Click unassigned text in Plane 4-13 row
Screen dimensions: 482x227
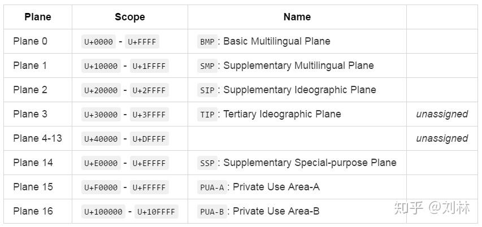coord(442,138)
